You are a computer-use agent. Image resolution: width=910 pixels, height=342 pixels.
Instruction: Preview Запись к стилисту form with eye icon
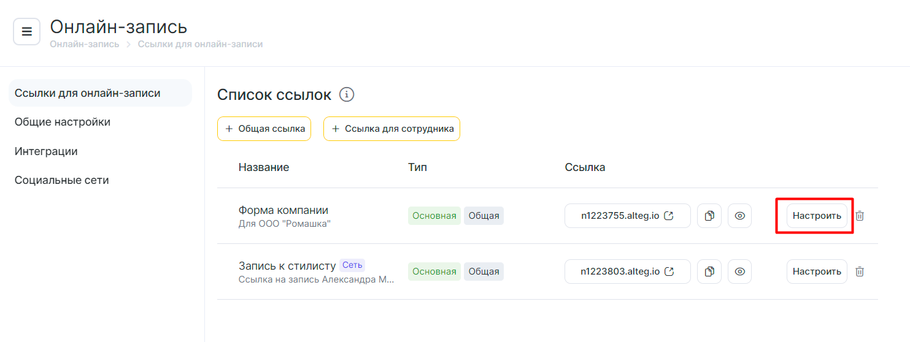coord(739,272)
